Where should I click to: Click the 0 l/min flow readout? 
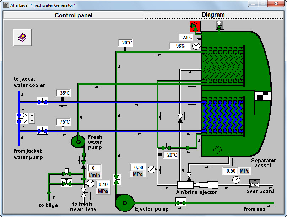[x=94, y=168]
